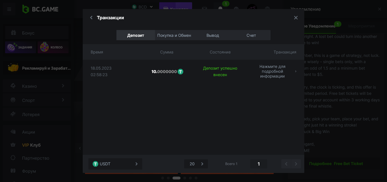Open Нажмите для подробной информации details link

pyautogui.click(x=273, y=71)
